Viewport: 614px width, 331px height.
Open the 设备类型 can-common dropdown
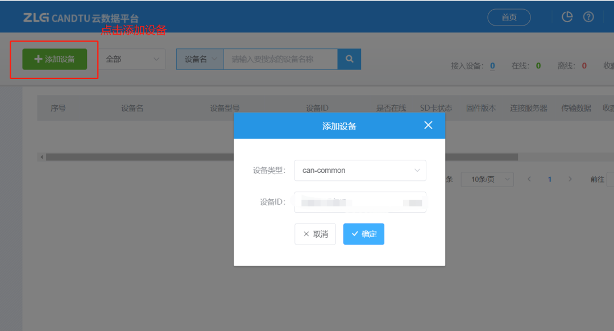(360, 170)
